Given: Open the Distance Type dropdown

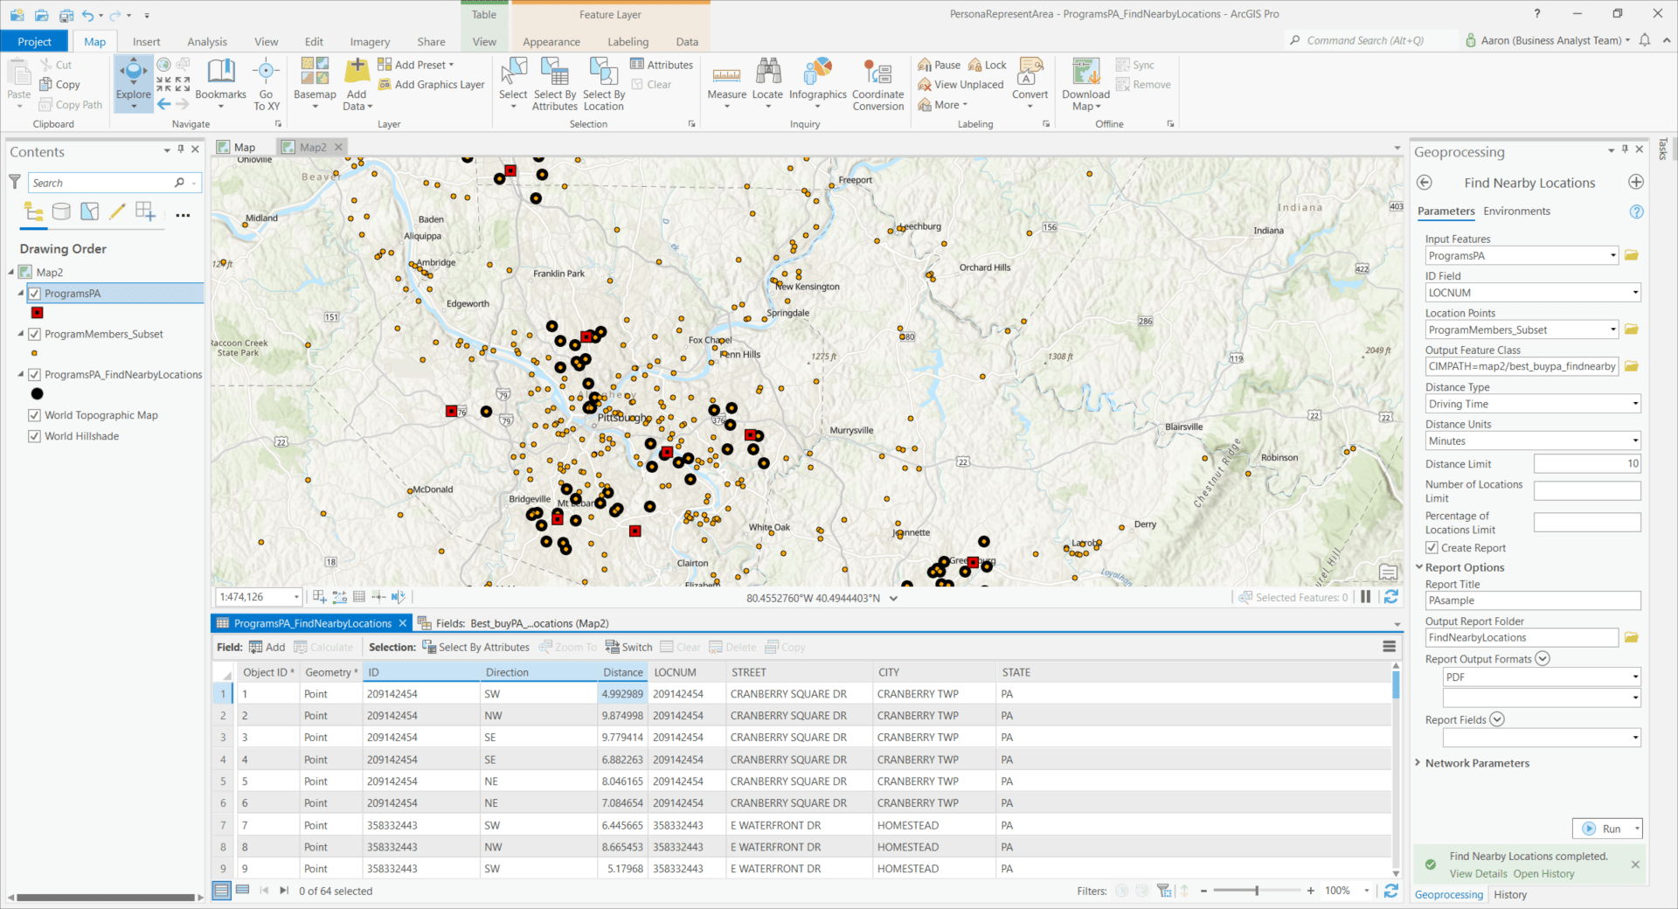Looking at the screenshot, I should tap(1633, 403).
